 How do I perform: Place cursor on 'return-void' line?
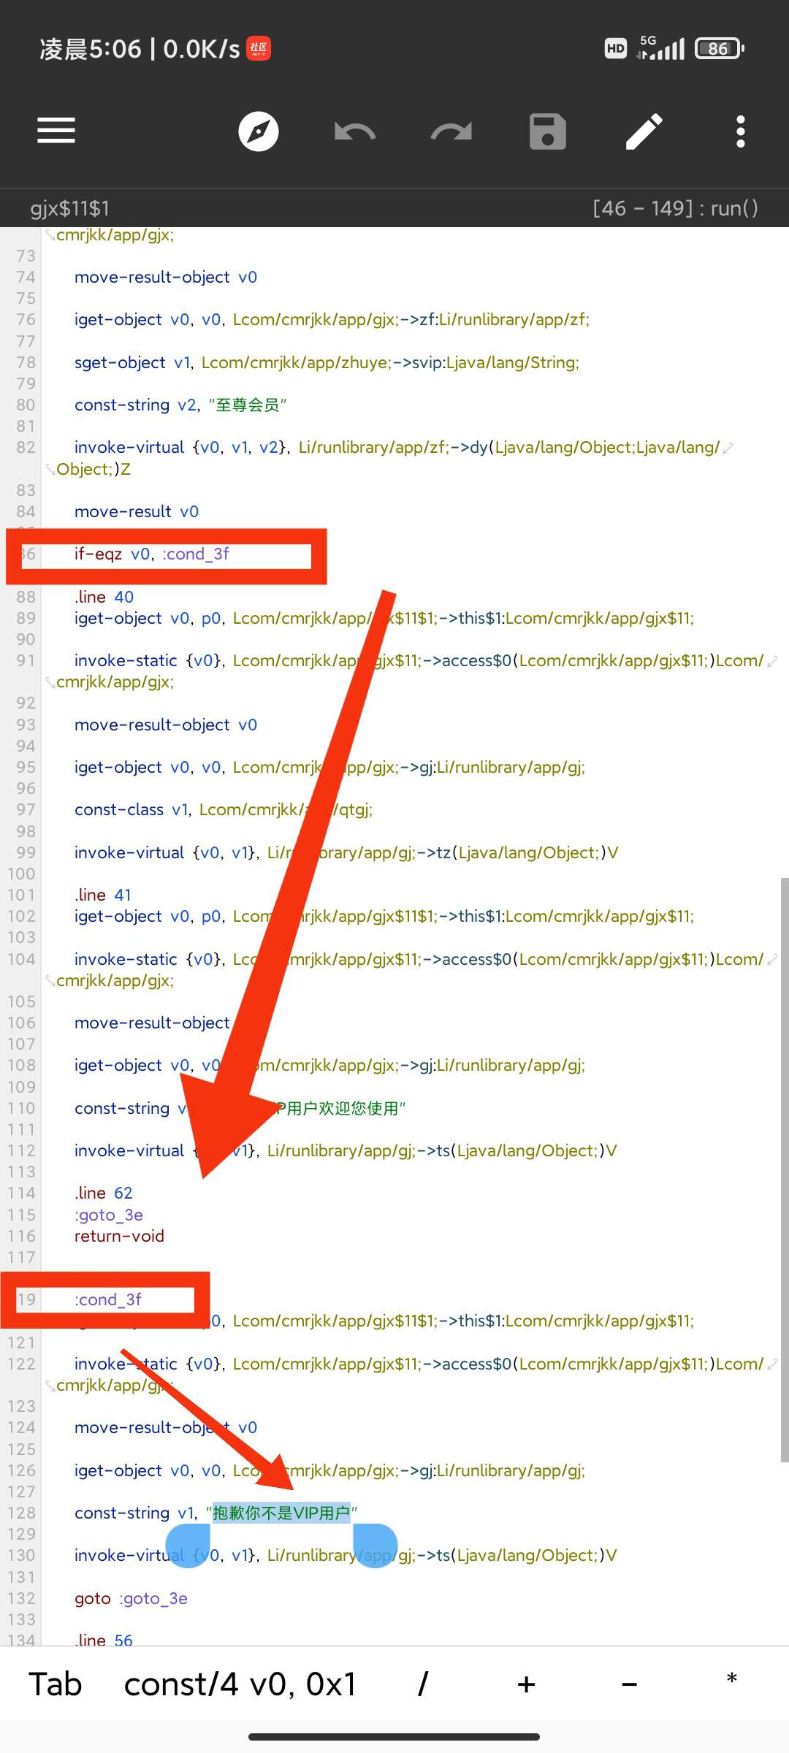point(119,1236)
